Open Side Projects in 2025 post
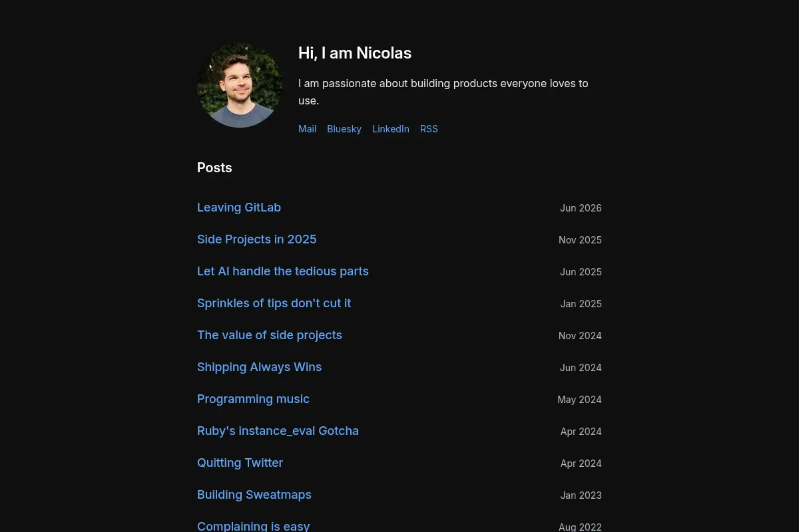The width and height of the screenshot is (799, 532). (257, 239)
